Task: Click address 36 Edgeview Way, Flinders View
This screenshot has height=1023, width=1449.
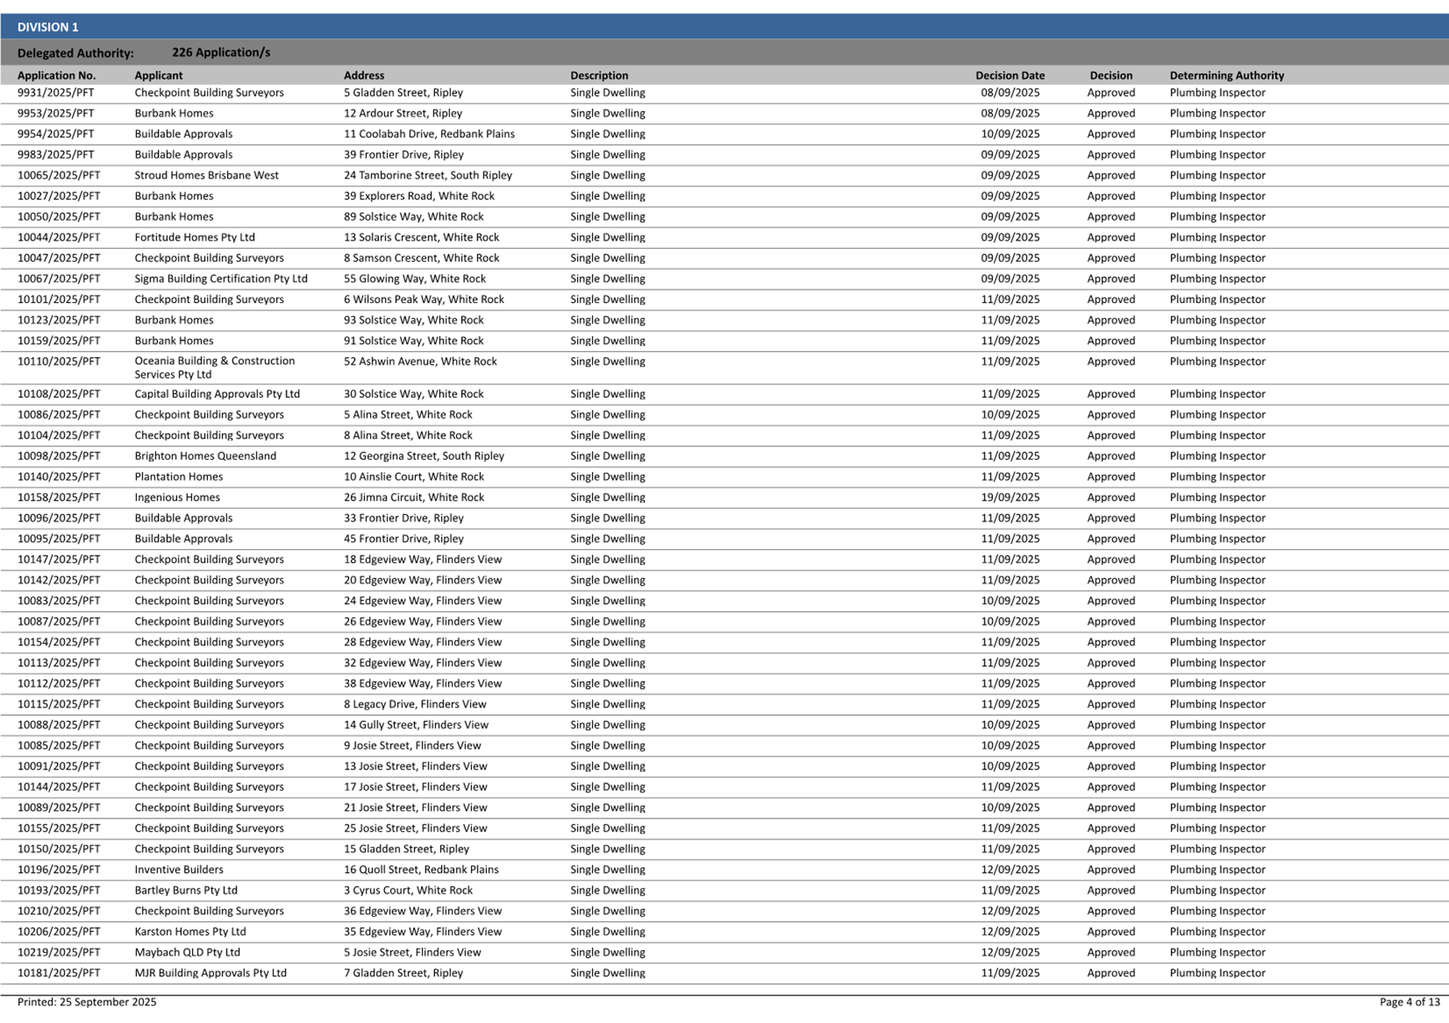Action: pyautogui.click(x=423, y=911)
